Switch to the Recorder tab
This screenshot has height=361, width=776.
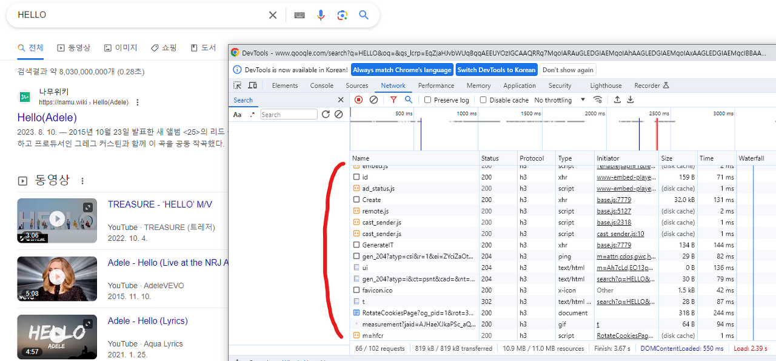click(x=652, y=86)
